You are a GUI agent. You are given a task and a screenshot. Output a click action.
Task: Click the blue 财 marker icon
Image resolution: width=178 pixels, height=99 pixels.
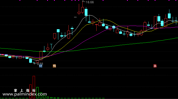coord(41,66)
